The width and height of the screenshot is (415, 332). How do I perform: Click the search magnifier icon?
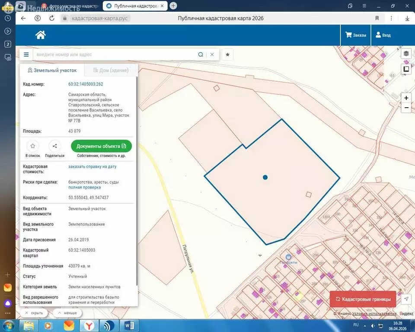tap(201, 55)
